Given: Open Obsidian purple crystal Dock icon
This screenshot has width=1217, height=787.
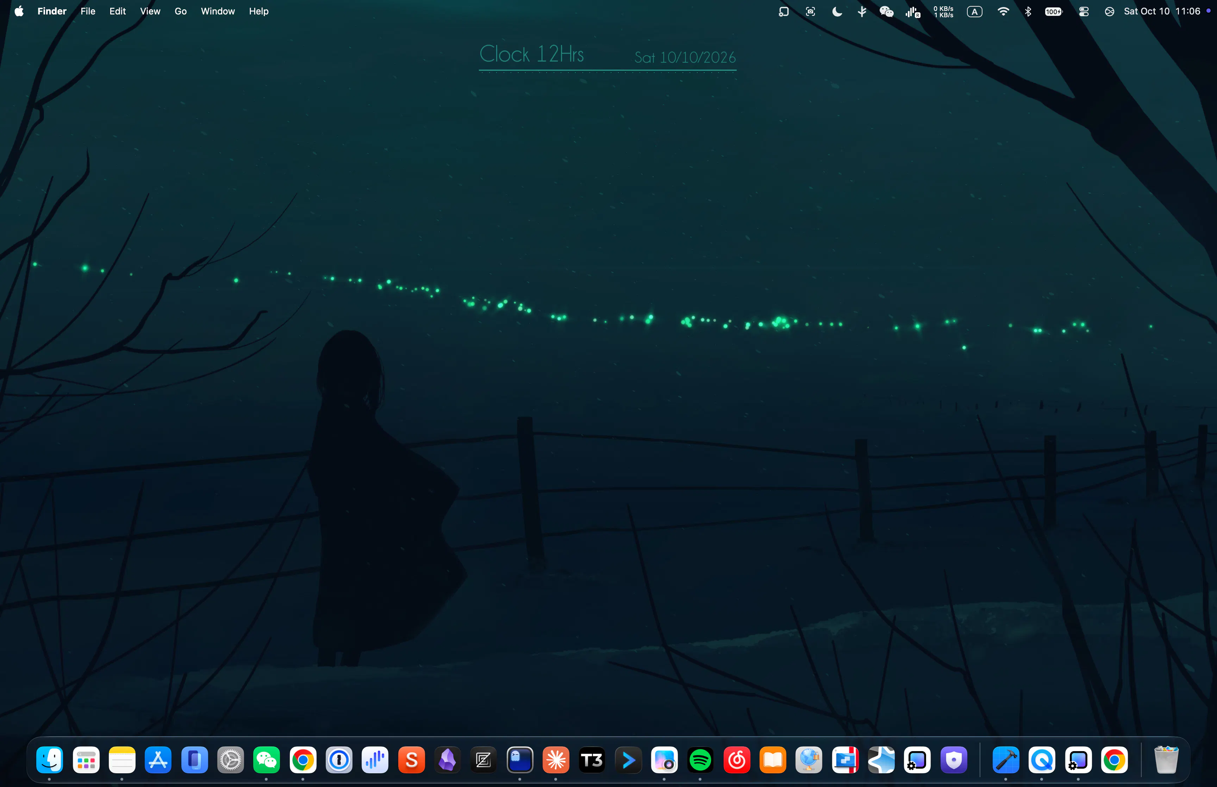Looking at the screenshot, I should tap(448, 760).
